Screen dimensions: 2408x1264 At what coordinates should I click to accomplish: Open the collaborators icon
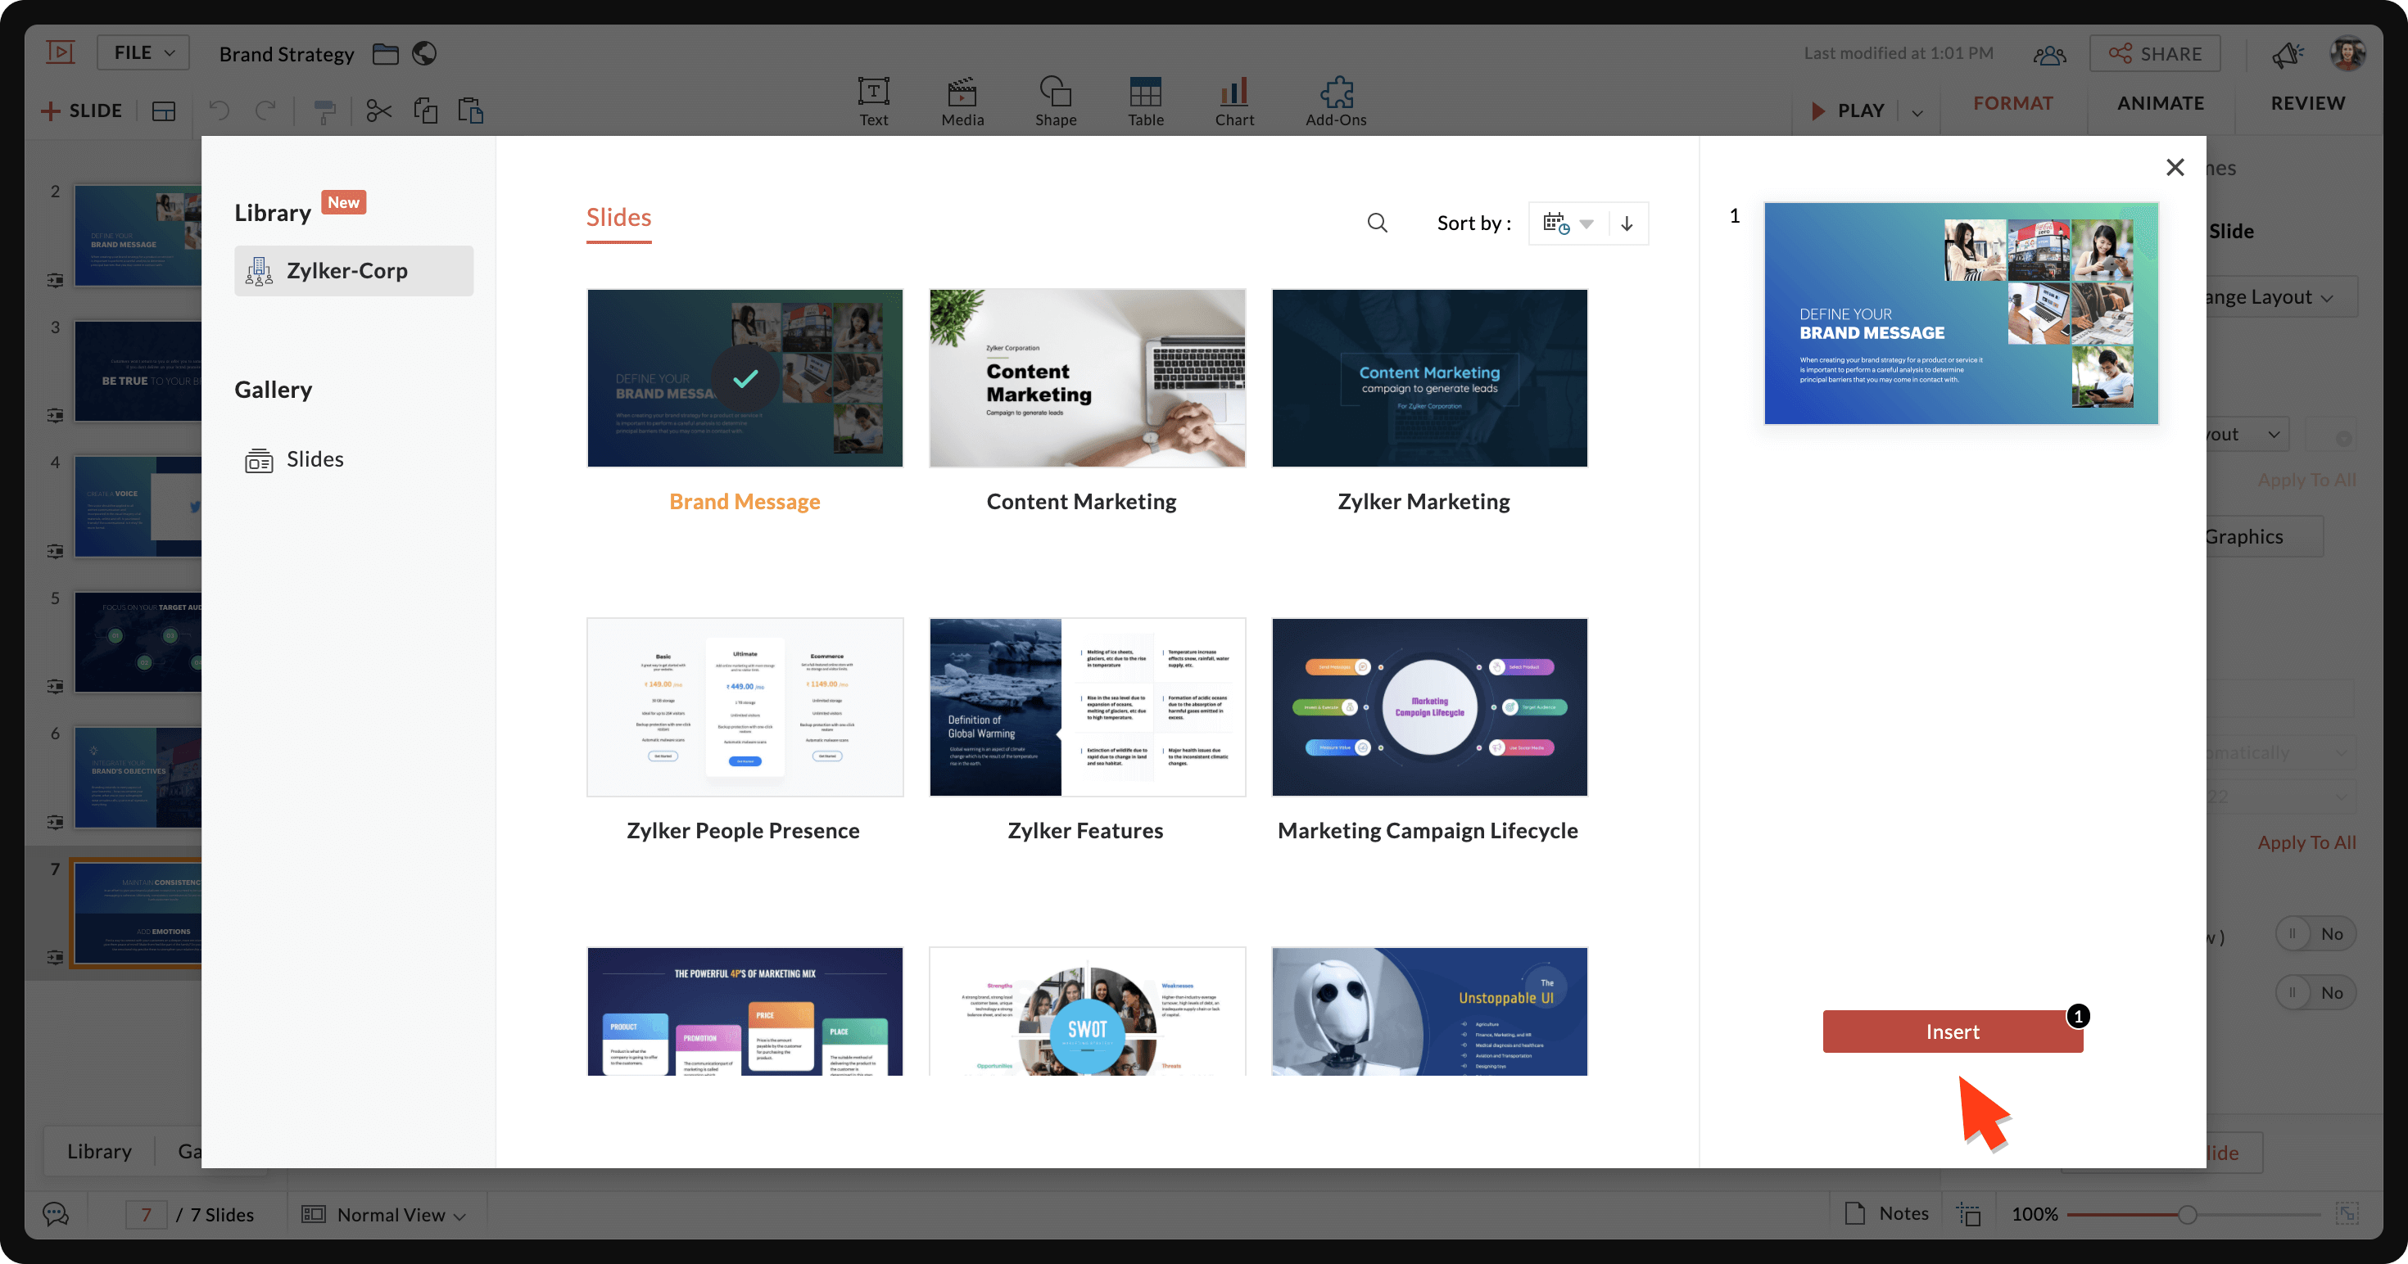tap(2049, 54)
